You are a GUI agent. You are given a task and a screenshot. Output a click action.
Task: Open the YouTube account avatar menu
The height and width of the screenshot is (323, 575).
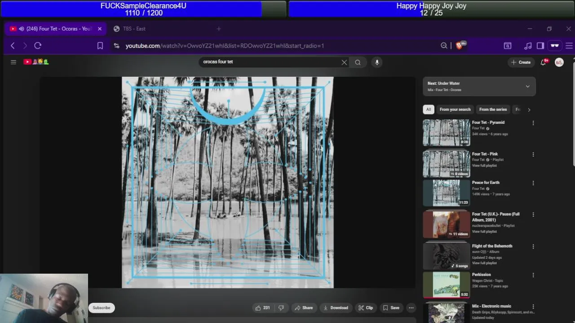pyautogui.click(x=559, y=62)
